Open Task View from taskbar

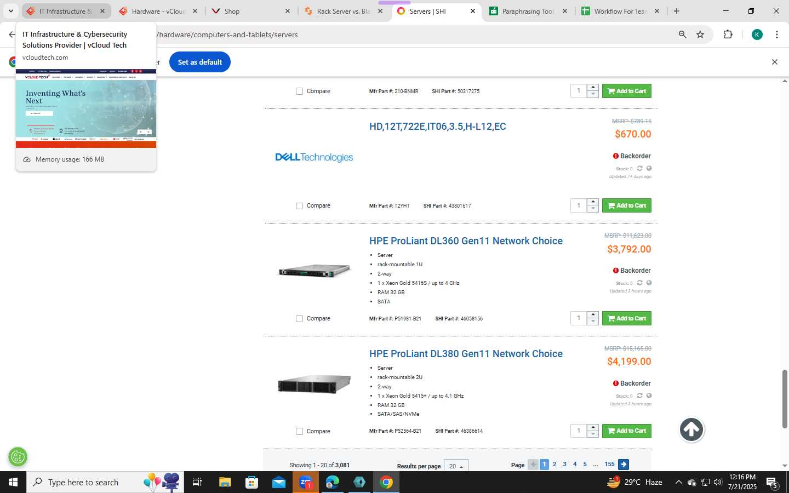pyautogui.click(x=197, y=482)
